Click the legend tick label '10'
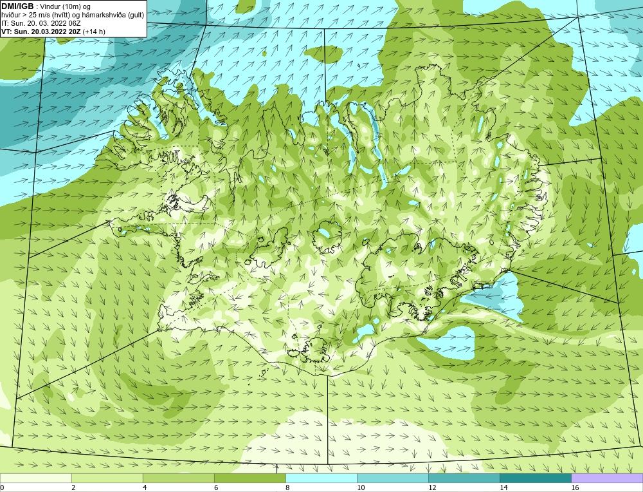Image resolution: width=643 pixels, height=492 pixels. pos(361,487)
